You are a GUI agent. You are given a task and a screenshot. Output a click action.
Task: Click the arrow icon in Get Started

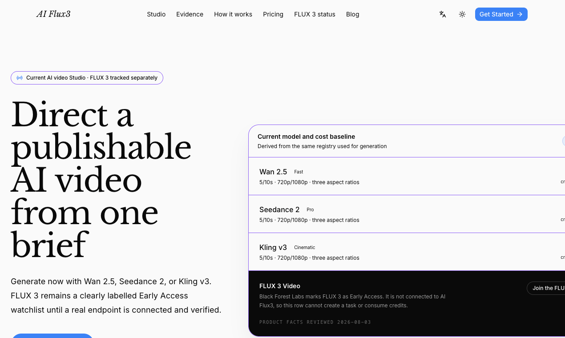520,14
